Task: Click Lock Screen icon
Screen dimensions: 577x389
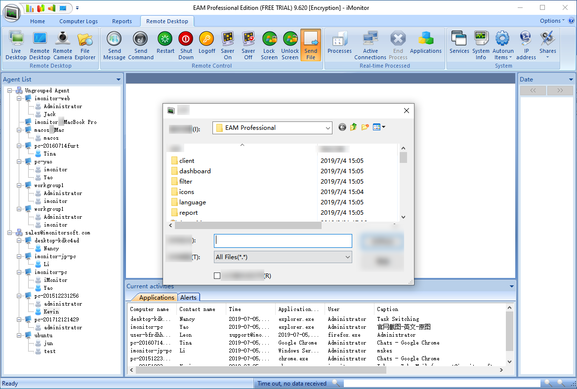Action: click(269, 45)
